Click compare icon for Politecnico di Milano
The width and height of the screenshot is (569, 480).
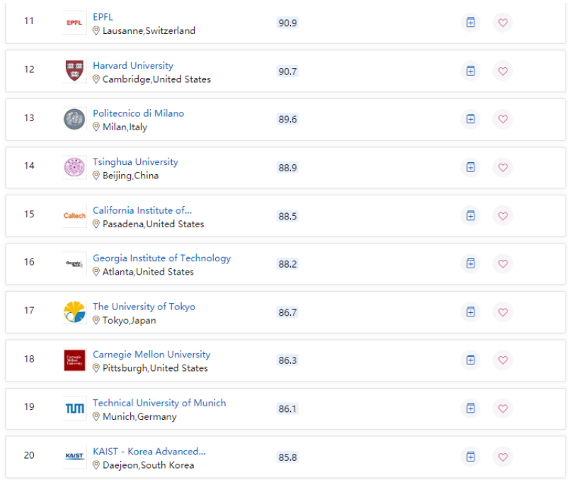click(470, 119)
